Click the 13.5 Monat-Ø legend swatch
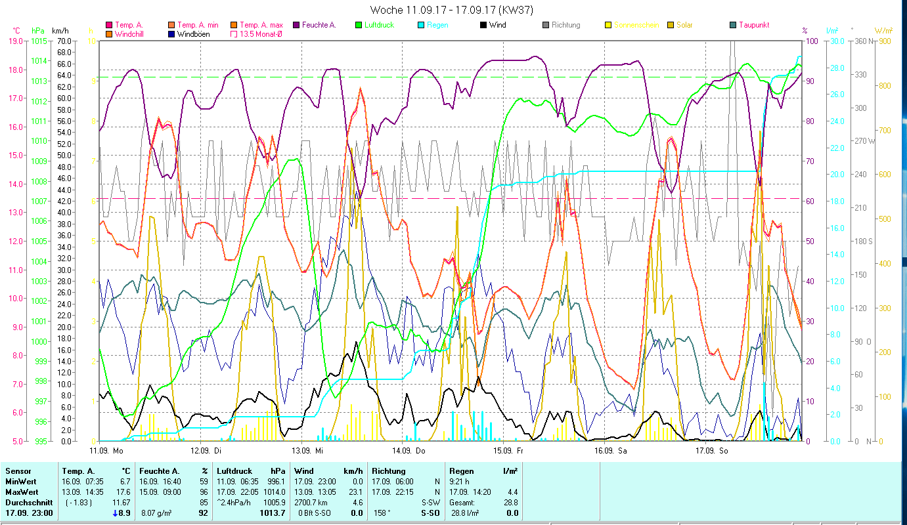This screenshot has width=907, height=525. pos(234,33)
